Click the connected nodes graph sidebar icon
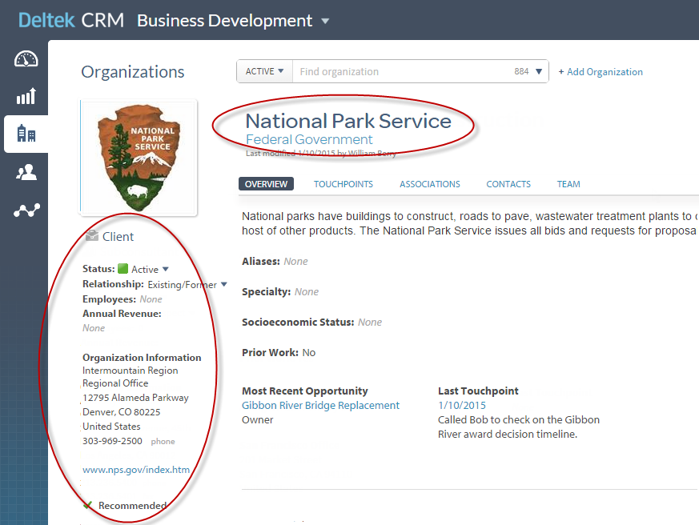 pos(26,210)
